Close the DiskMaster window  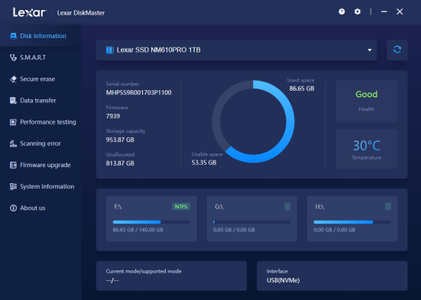(x=400, y=11)
